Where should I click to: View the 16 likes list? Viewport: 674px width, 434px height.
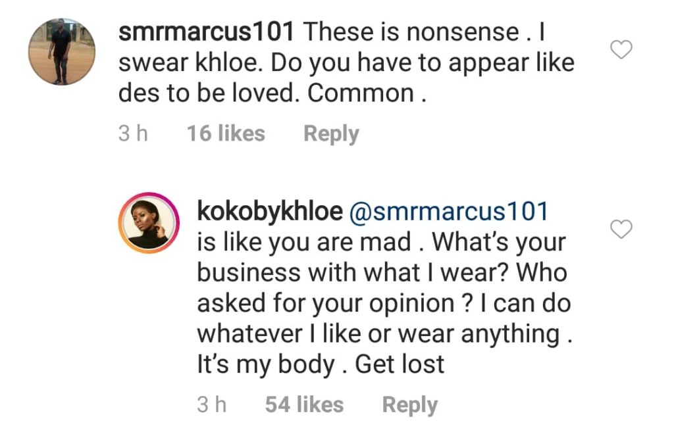(x=226, y=134)
